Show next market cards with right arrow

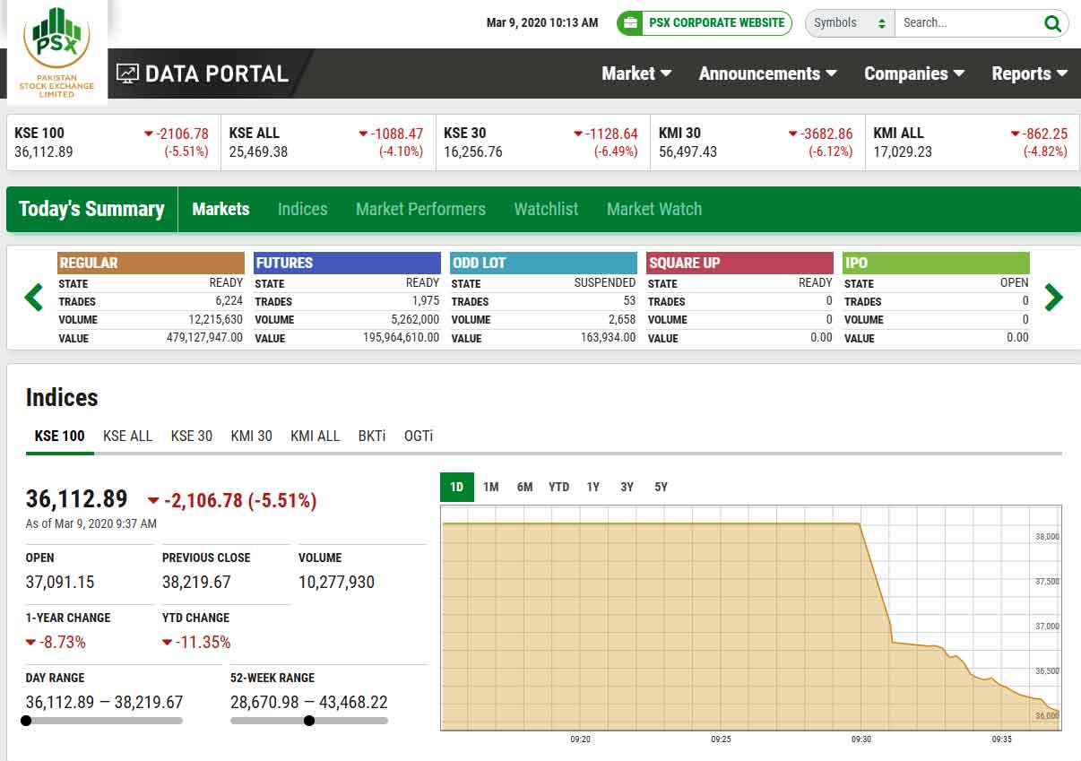(1054, 297)
